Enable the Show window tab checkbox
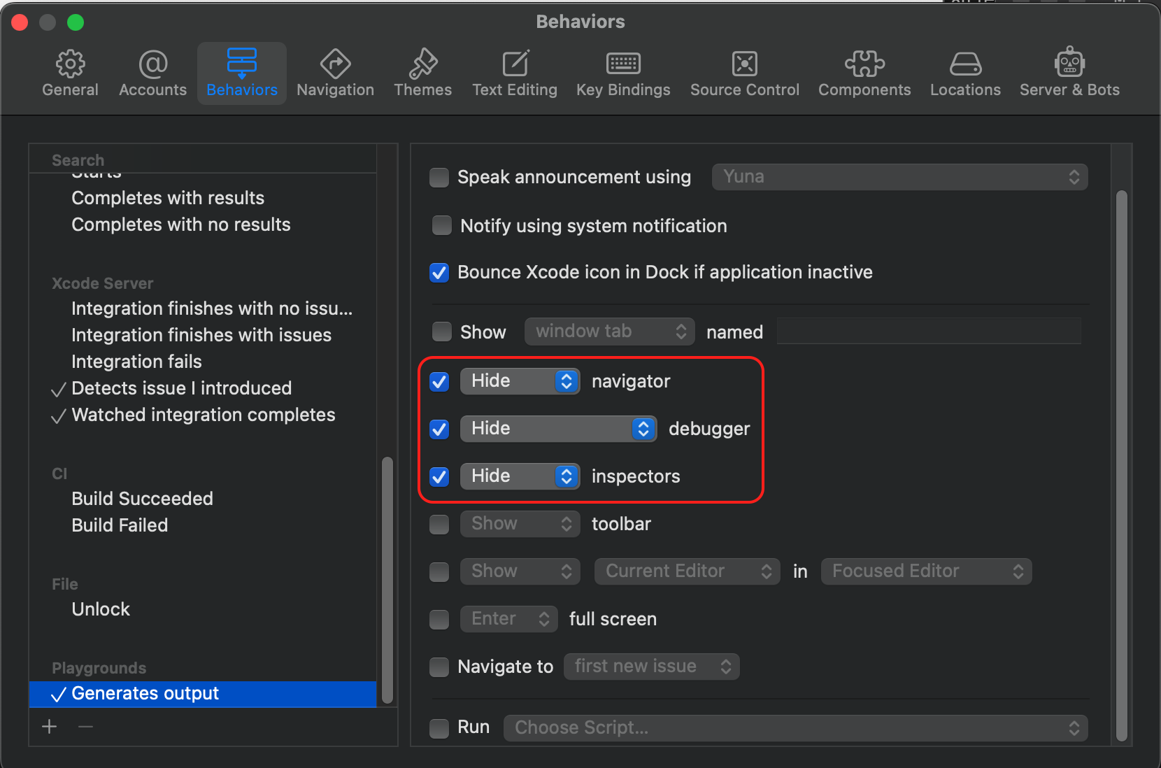 (x=442, y=332)
